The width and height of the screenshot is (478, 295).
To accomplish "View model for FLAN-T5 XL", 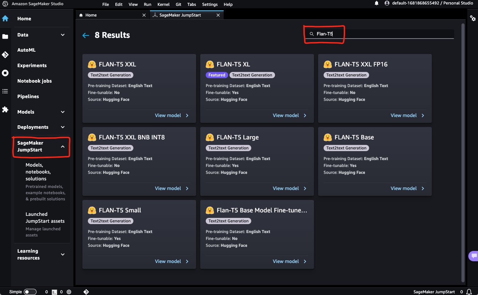I will tap(290, 115).
